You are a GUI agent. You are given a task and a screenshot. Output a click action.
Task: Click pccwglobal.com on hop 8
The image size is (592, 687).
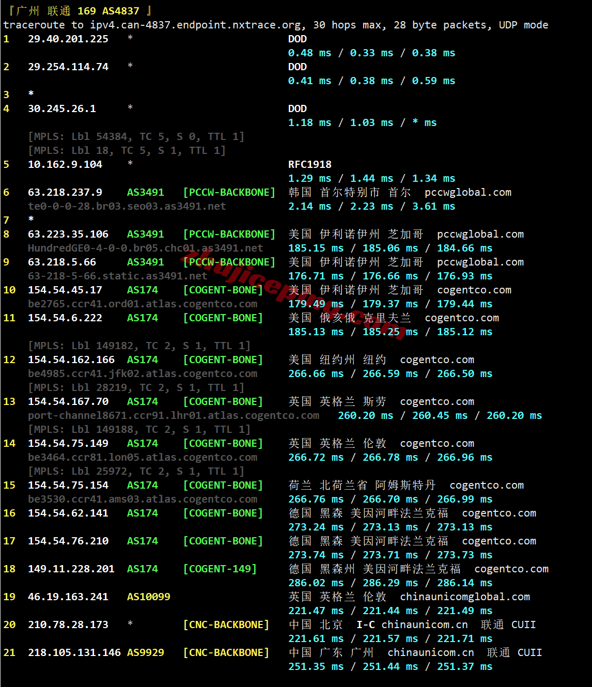coord(480,234)
